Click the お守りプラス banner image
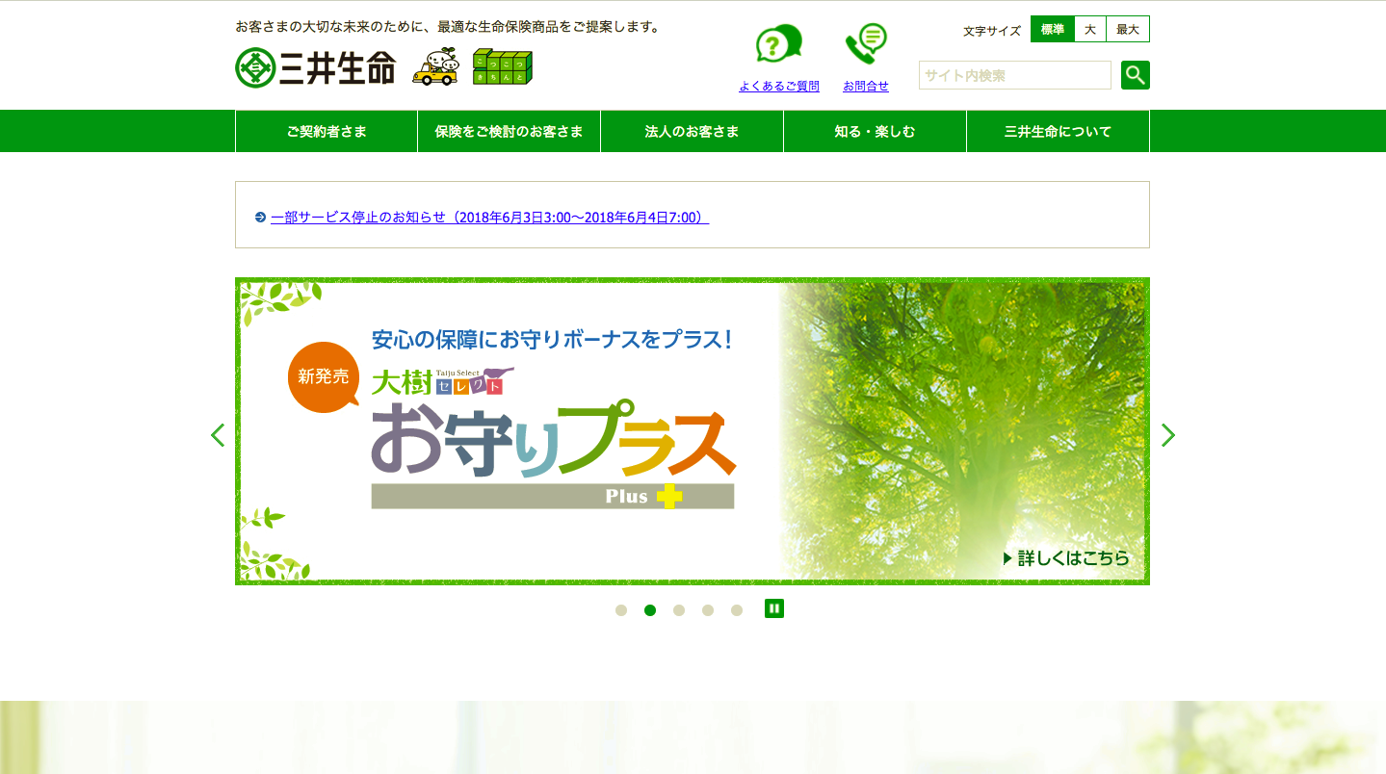1386x774 pixels. [693, 431]
